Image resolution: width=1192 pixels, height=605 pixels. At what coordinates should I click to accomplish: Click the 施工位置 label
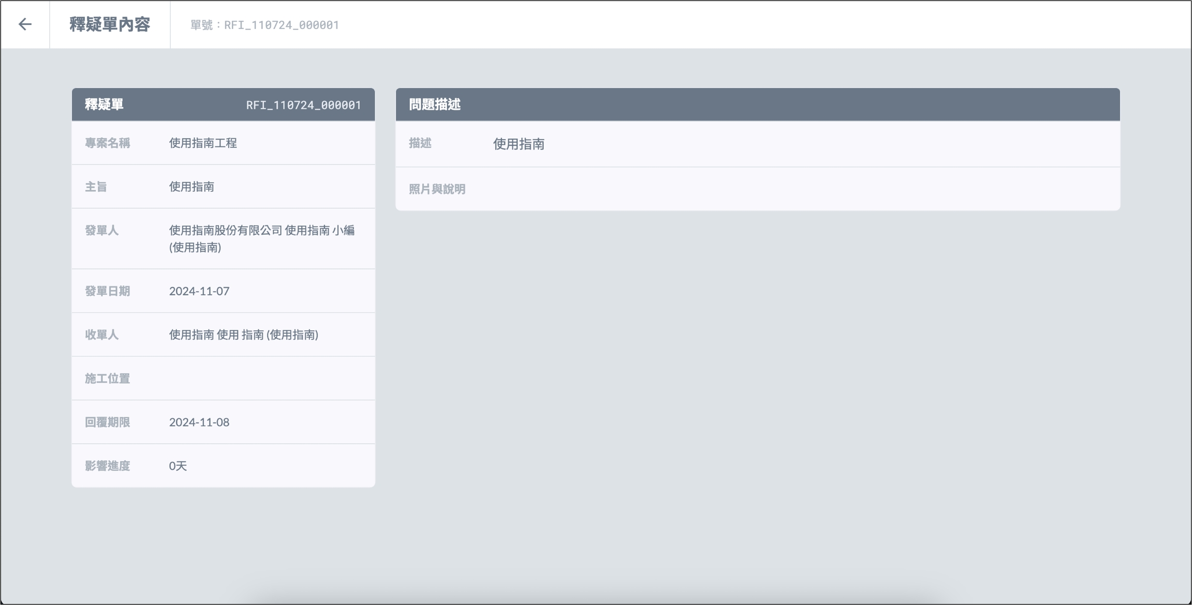coord(107,379)
